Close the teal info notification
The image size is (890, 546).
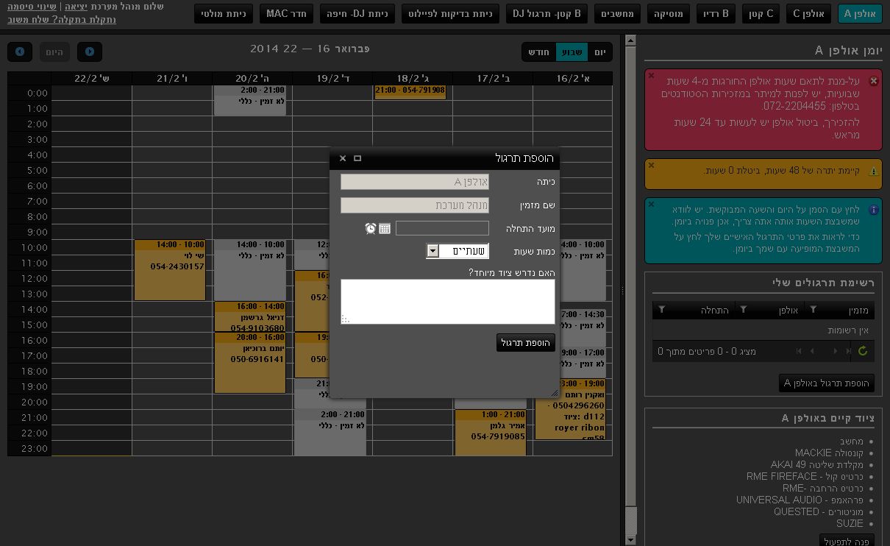click(x=651, y=204)
